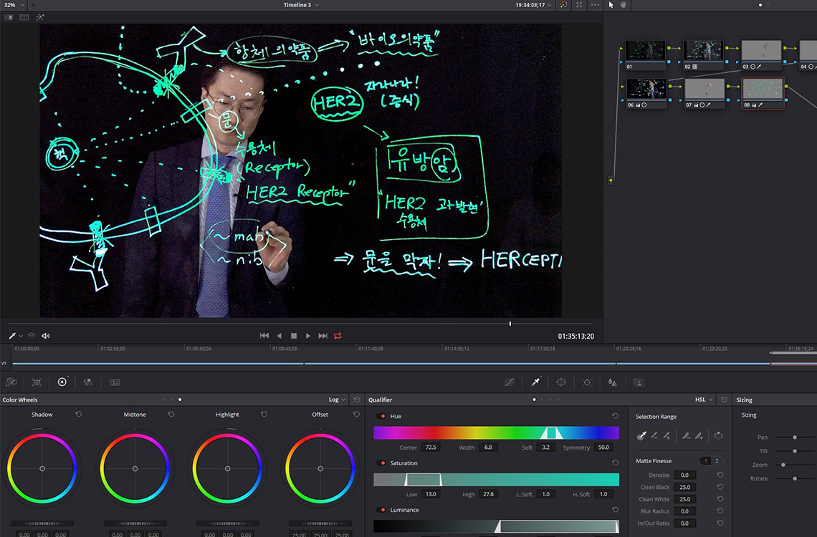
Task: Disable the Hue qualifier toggle
Action: coord(382,416)
